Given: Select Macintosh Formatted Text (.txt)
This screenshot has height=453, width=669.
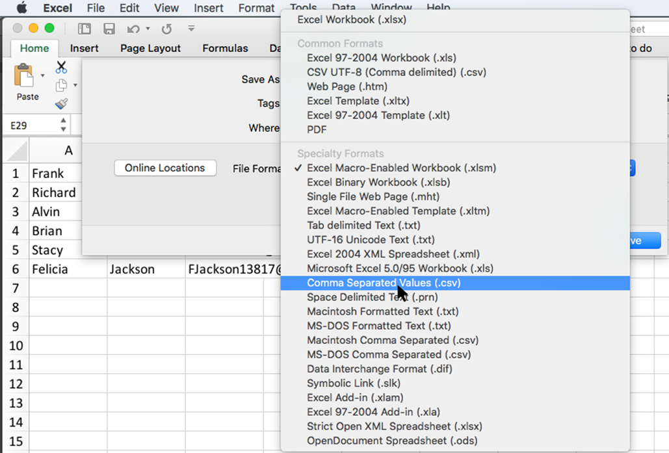Looking at the screenshot, I should click(x=455, y=311).
